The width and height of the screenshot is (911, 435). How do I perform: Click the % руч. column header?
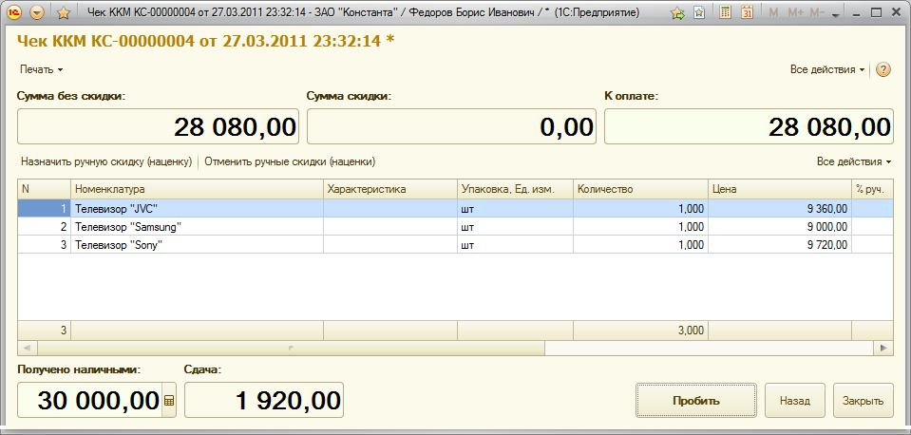coord(873,189)
